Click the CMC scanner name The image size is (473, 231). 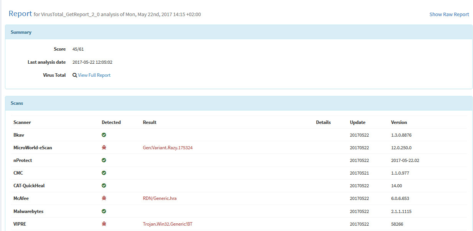click(x=18, y=173)
